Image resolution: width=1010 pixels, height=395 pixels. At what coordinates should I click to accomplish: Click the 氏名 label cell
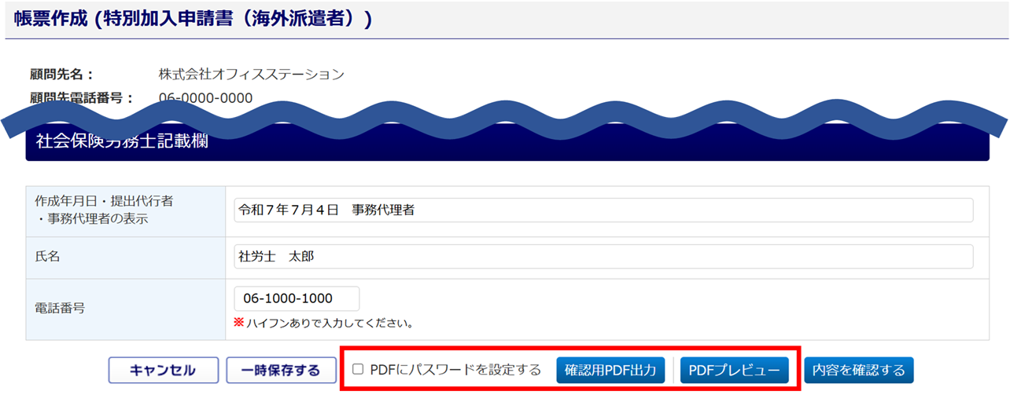coord(125,258)
